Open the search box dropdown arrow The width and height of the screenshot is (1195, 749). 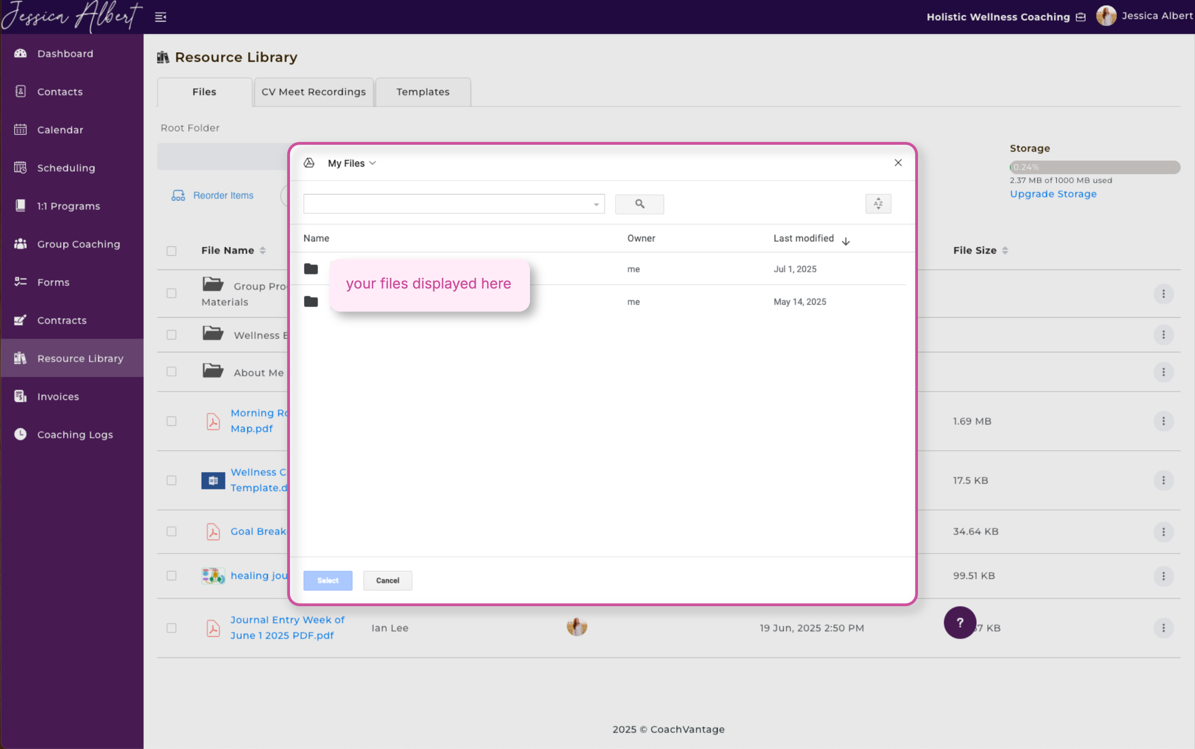click(x=596, y=204)
